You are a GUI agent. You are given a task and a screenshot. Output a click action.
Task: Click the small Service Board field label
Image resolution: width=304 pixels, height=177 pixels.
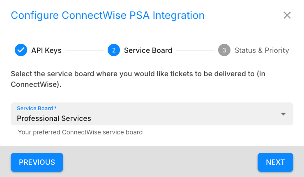35,109
